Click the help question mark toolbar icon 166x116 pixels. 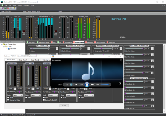(x=15, y=8)
